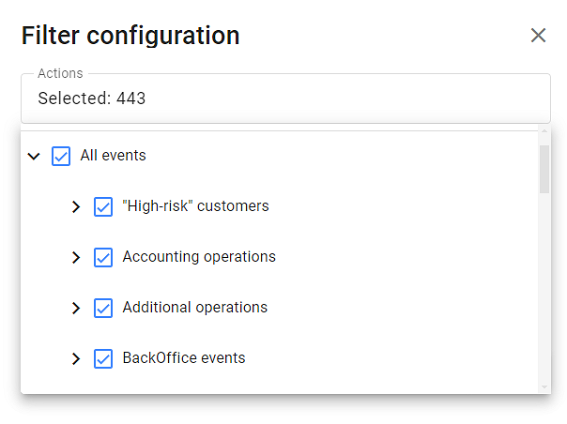Screen dimensions: 567x424
Task: Expand the BackOffice events chevron
Action: point(76,359)
